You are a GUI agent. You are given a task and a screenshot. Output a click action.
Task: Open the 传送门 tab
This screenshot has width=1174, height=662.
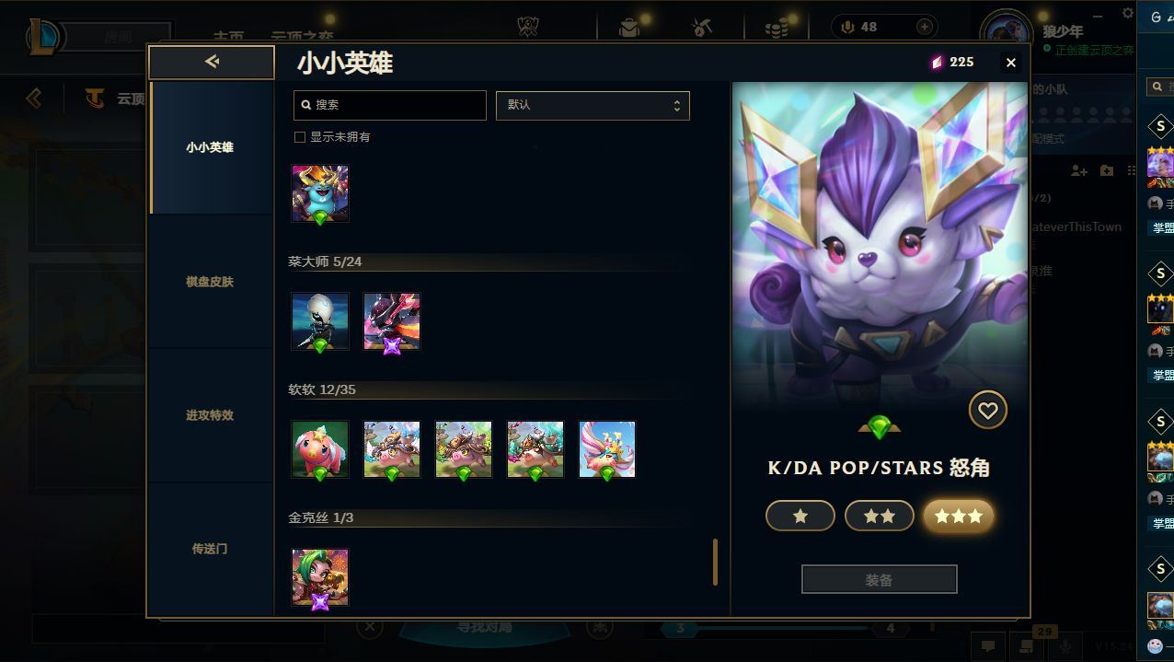tap(211, 549)
